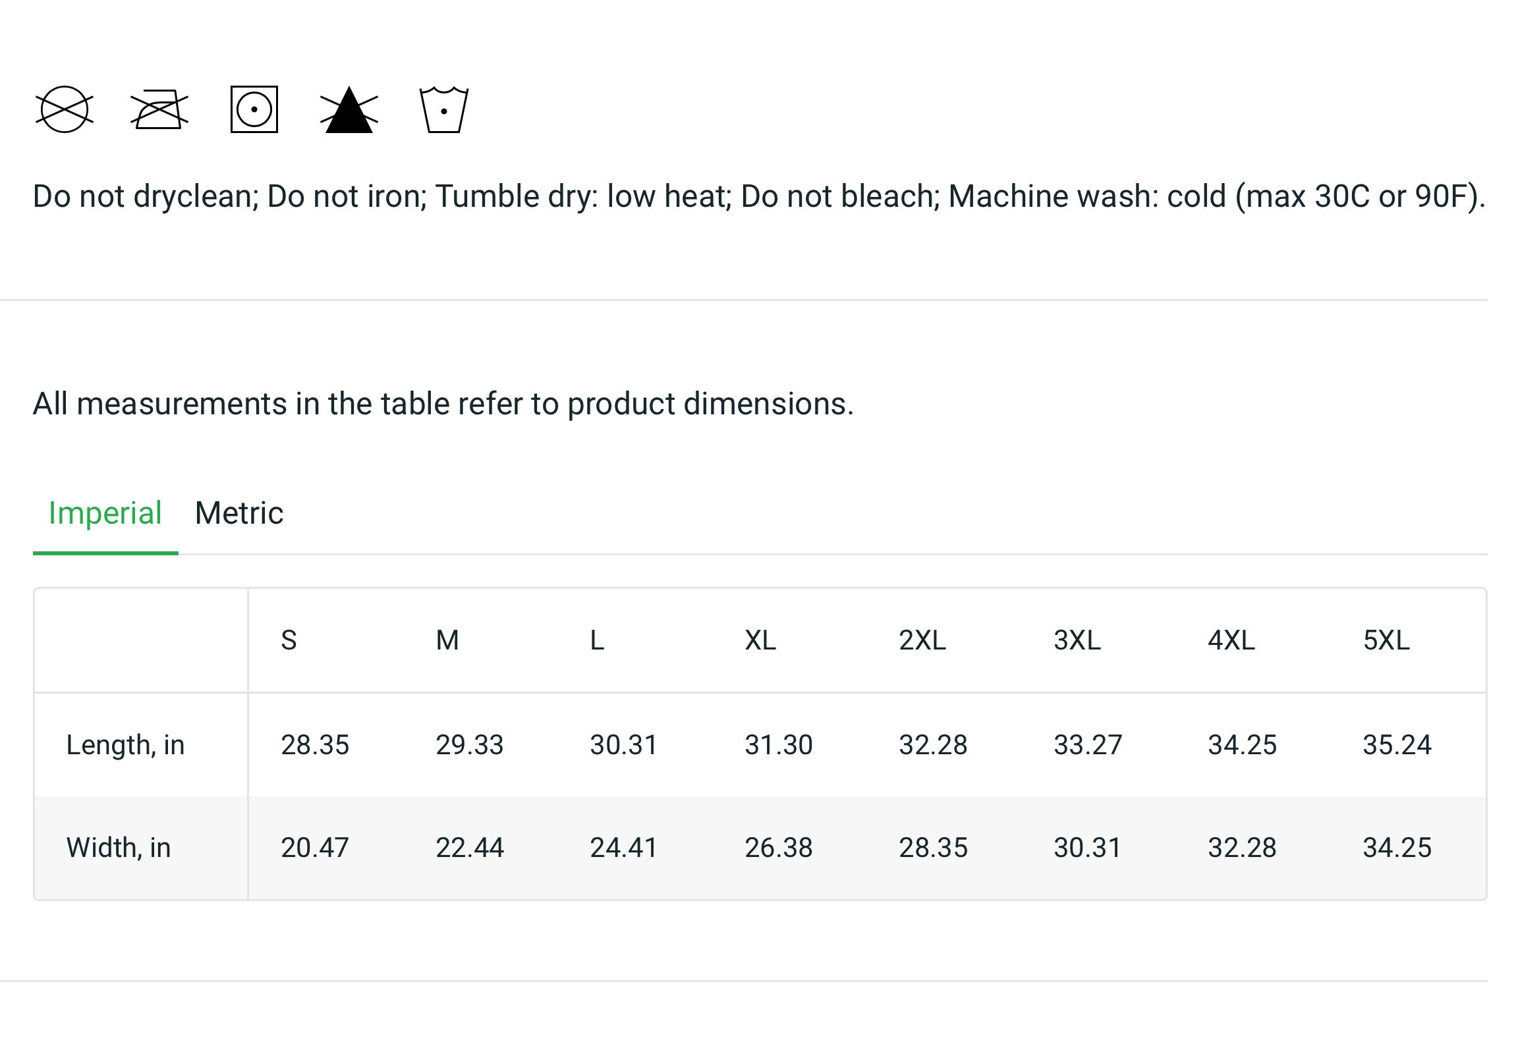
Task: Click the machine wash cold icon
Action: [x=444, y=109]
